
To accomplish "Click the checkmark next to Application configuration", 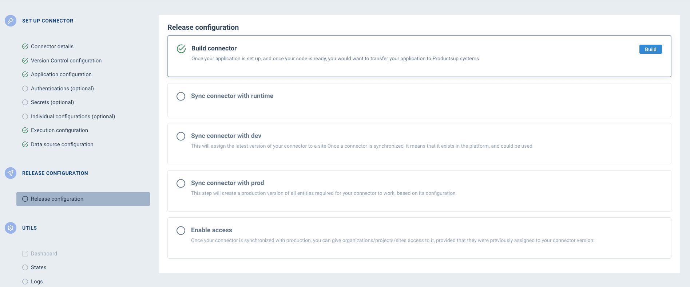I will tap(25, 74).
